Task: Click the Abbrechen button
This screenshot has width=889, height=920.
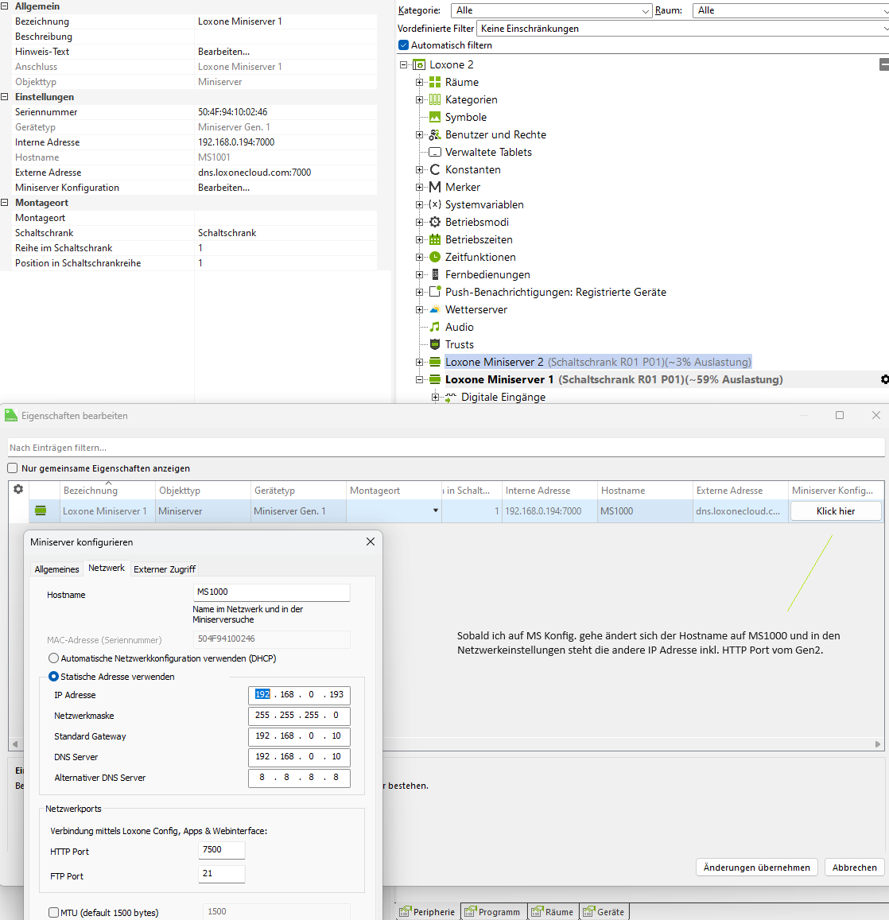Action: (854, 868)
